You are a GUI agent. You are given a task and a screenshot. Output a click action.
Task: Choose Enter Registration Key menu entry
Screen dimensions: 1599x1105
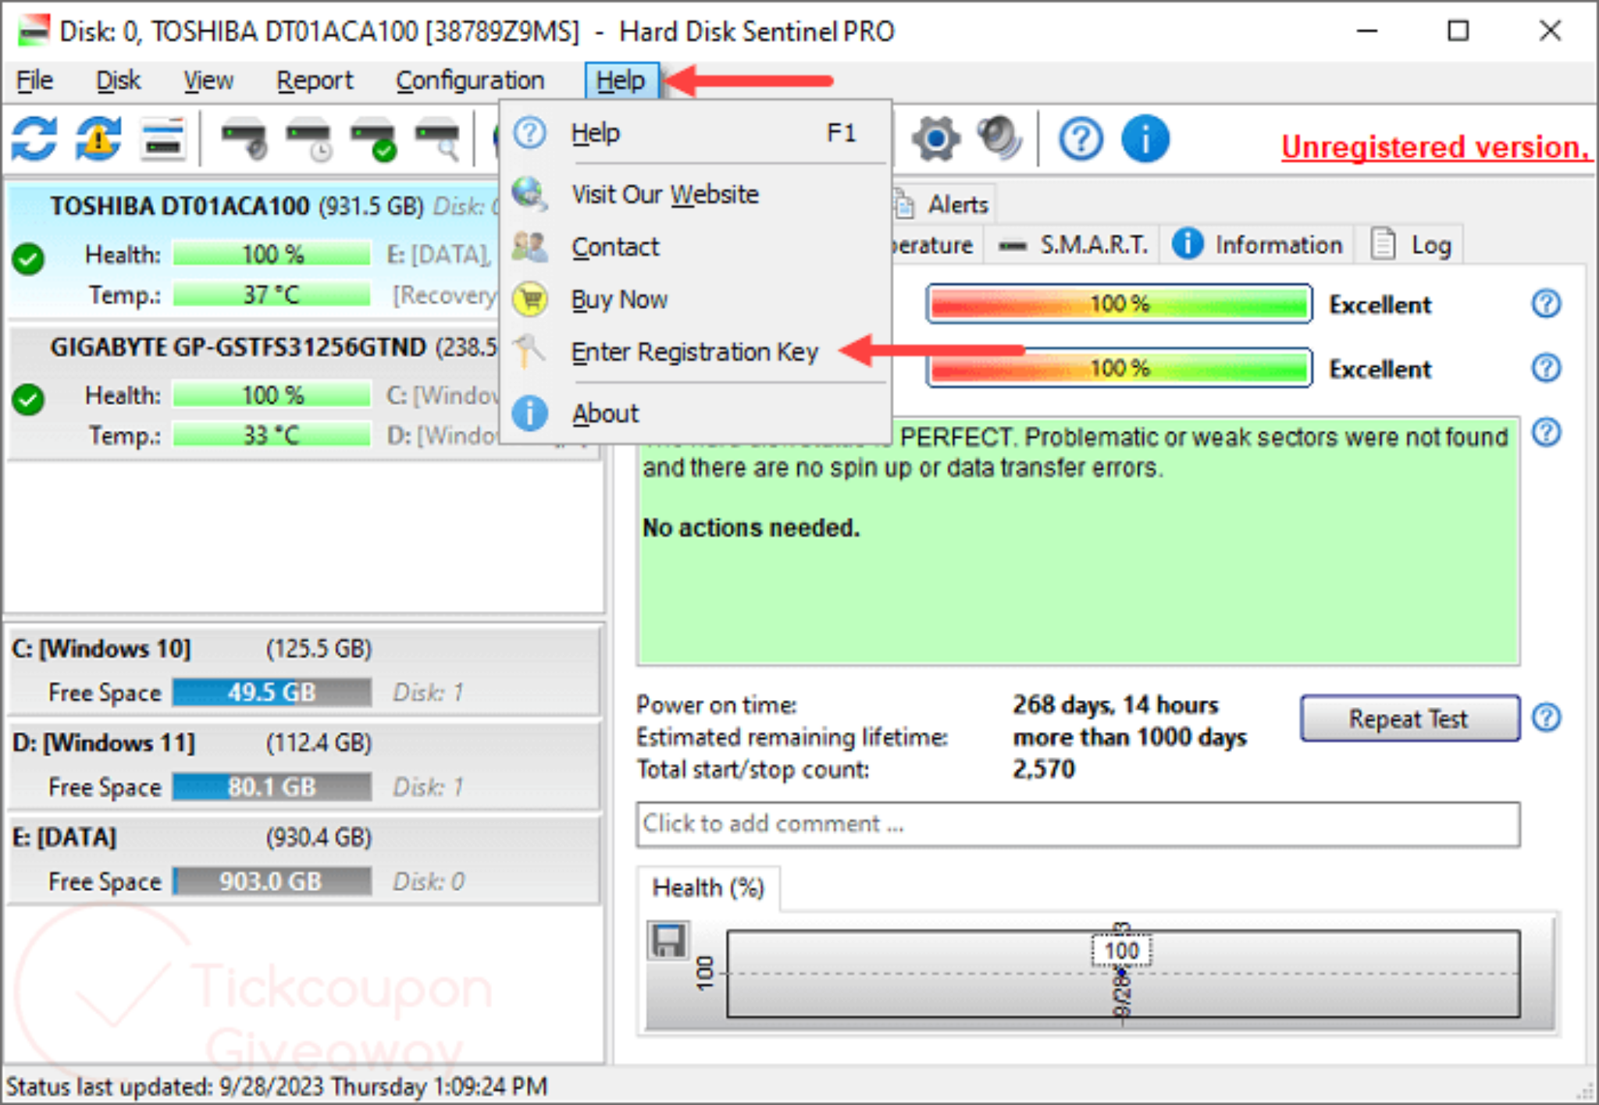tap(695, 353)
